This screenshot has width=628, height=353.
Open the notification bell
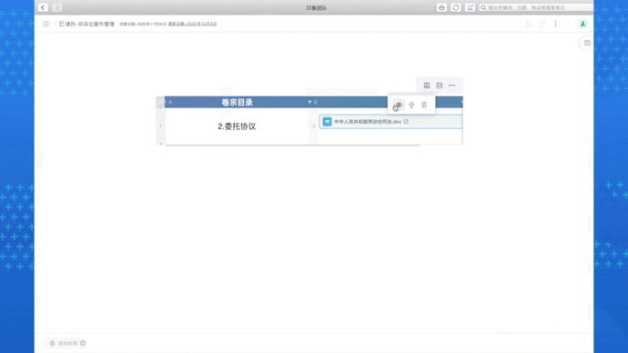tap(470, 7)
